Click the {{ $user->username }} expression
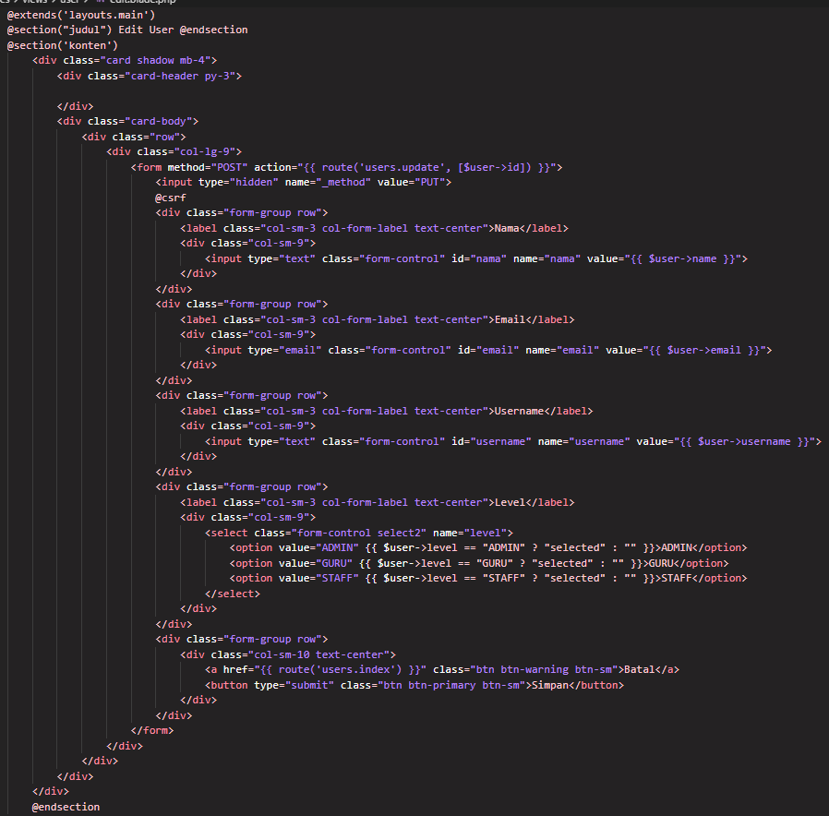This screenshot has width=829, height=816. point(744,442)
